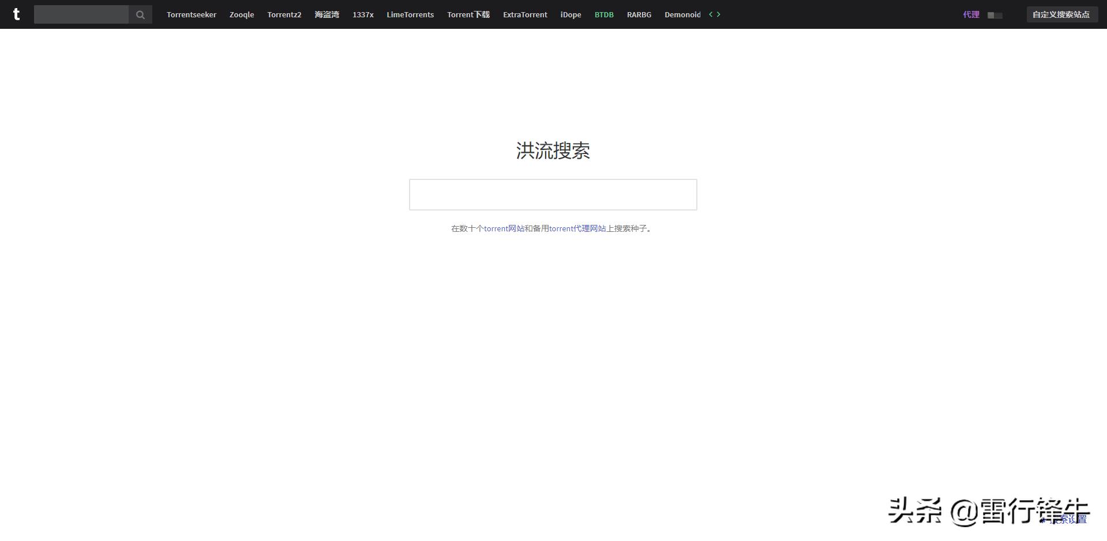
Task: Open the 海盗湾 torrent site
Action: click(x=327, y=14)
